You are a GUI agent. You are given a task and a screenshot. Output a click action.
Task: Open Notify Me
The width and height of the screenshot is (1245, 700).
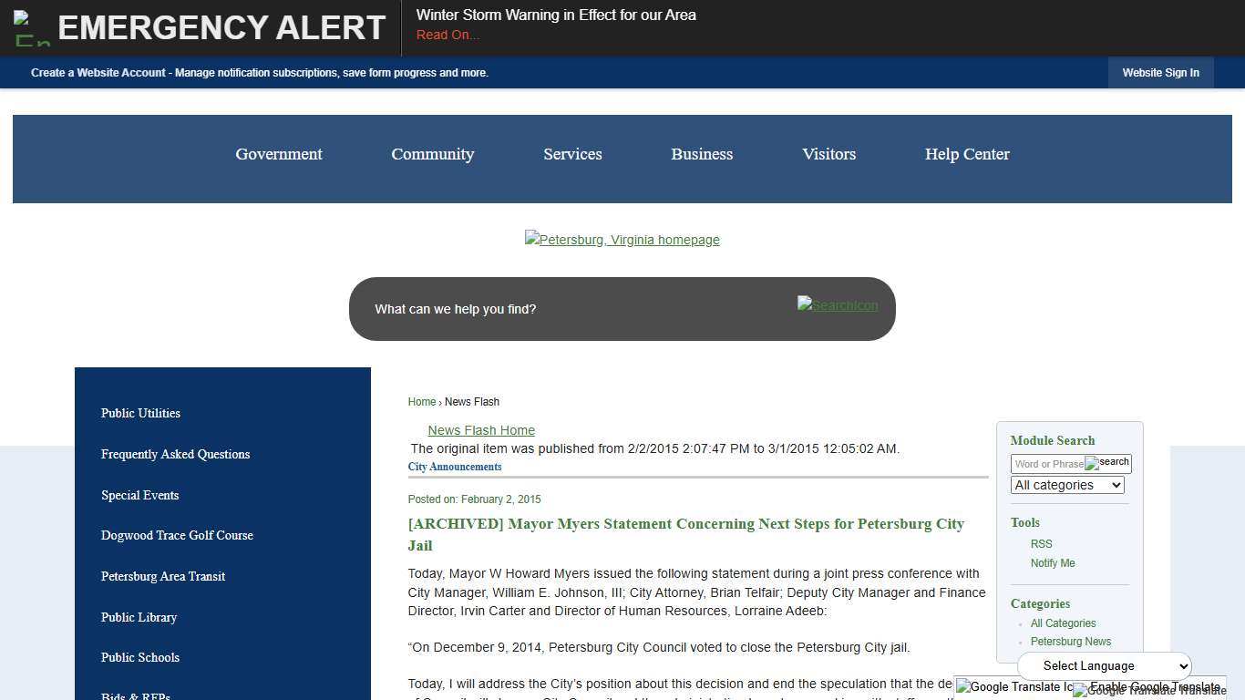[1053, 563]
